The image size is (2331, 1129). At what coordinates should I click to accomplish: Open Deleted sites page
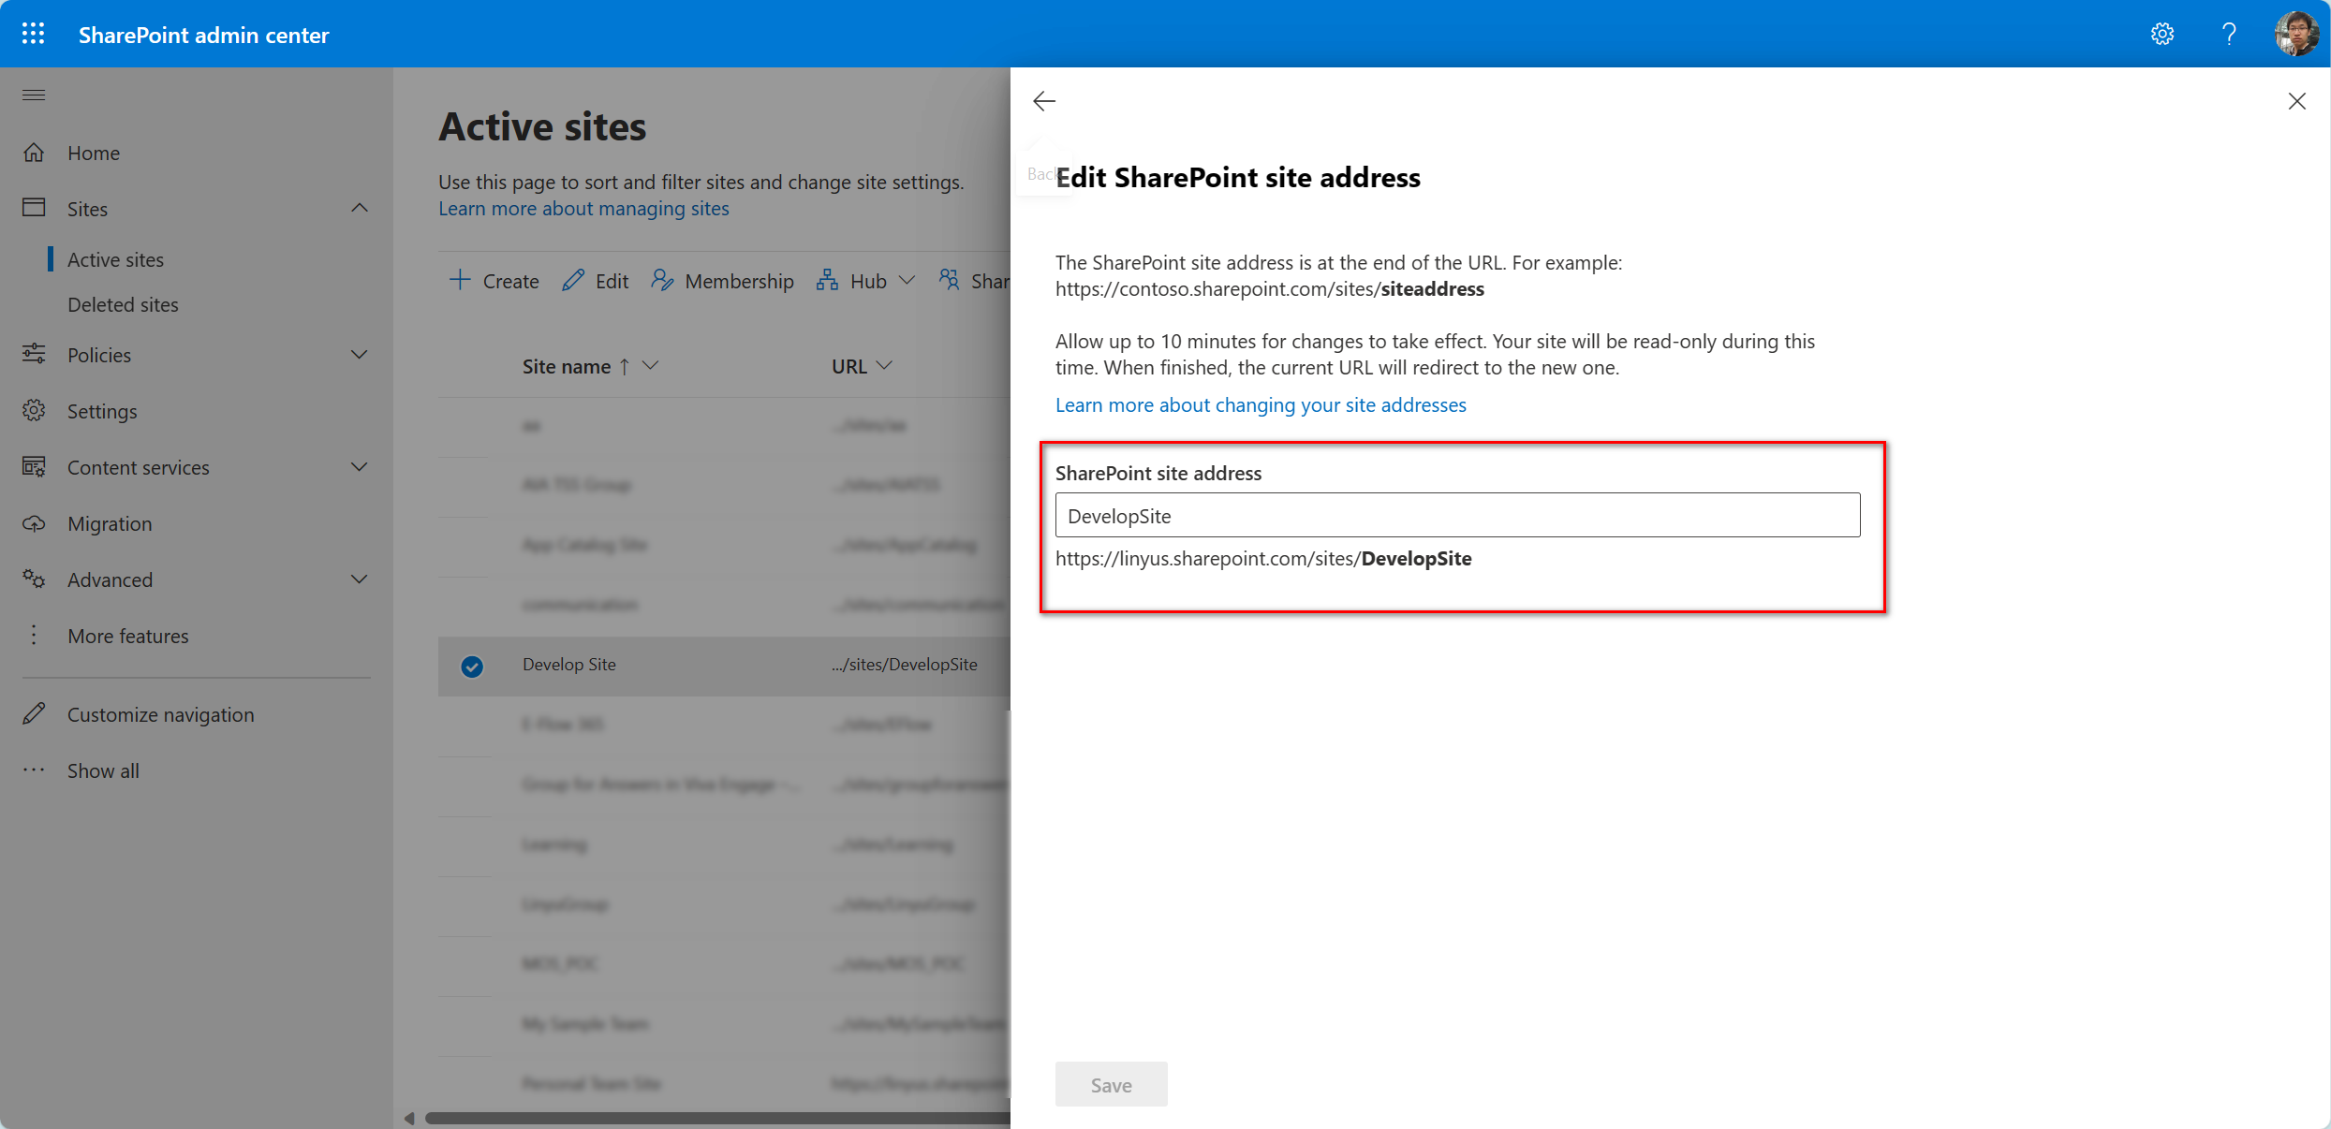(123, 304)
